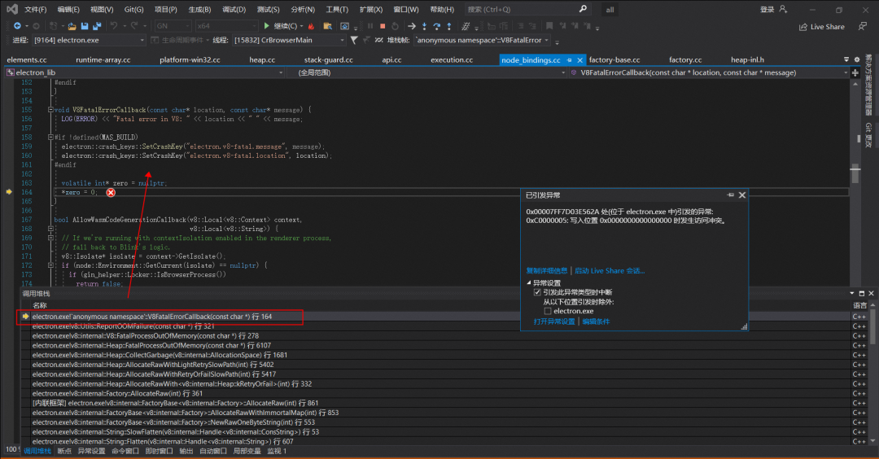Open the V8FatalErrorCallback member dropdown
The width and height of the screenshot is (879, 459).
click(709, 72)
